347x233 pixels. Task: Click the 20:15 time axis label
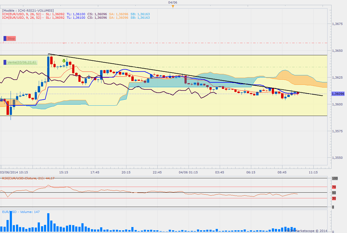click(126, 172)
